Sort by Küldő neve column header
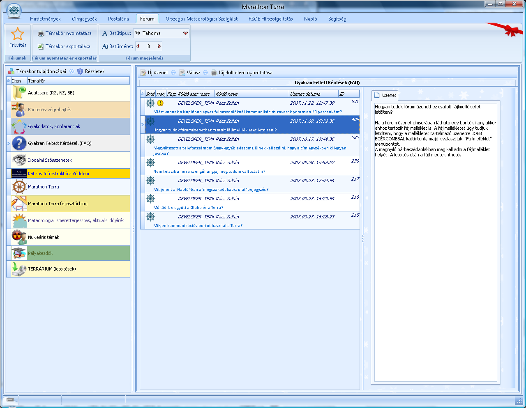526x408 pixels. (x=251, y=94)
